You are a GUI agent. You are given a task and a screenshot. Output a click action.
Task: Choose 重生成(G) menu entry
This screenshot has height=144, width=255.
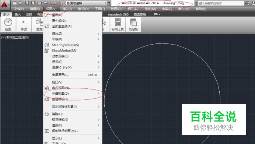[x=73, y=21]
